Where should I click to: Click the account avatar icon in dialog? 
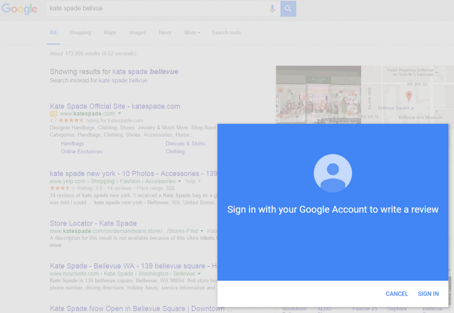pyautogui.click(x=333, y=173)
